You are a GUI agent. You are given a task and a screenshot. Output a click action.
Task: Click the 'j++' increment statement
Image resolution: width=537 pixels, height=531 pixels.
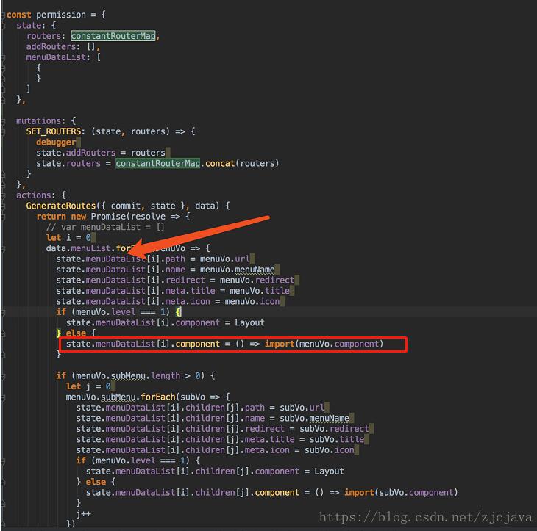(x=84, y=513)
